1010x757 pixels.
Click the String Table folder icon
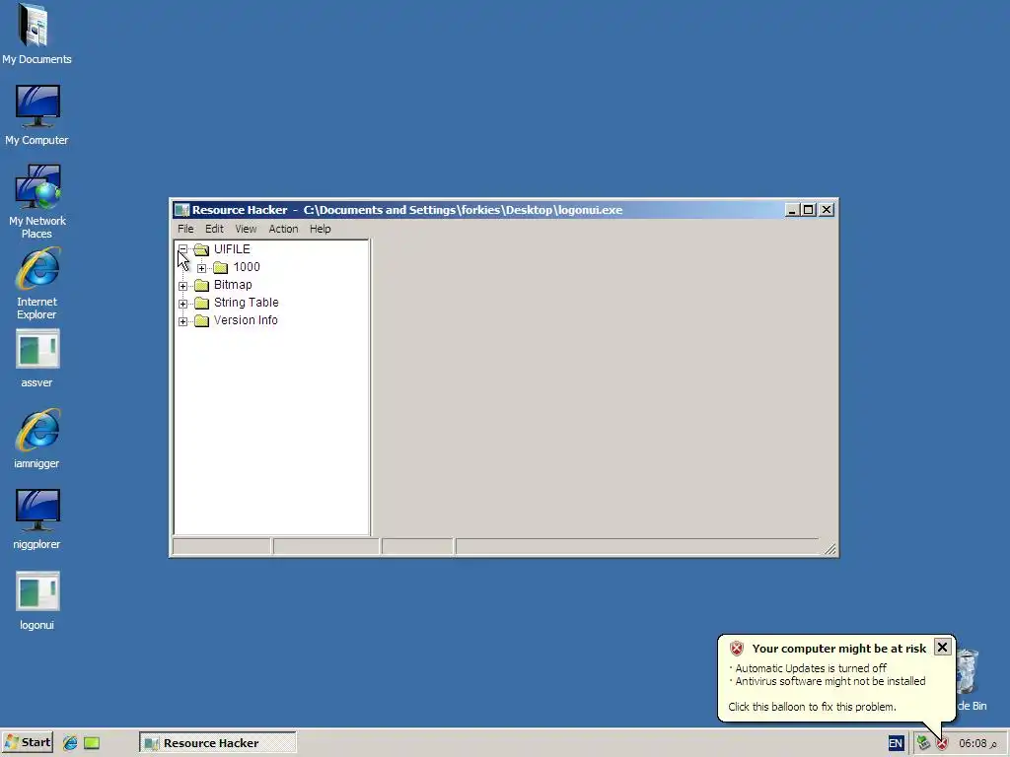pyautogui.click(x=201, y=303)
